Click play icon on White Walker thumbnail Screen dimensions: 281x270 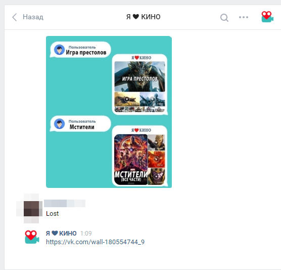152,99
